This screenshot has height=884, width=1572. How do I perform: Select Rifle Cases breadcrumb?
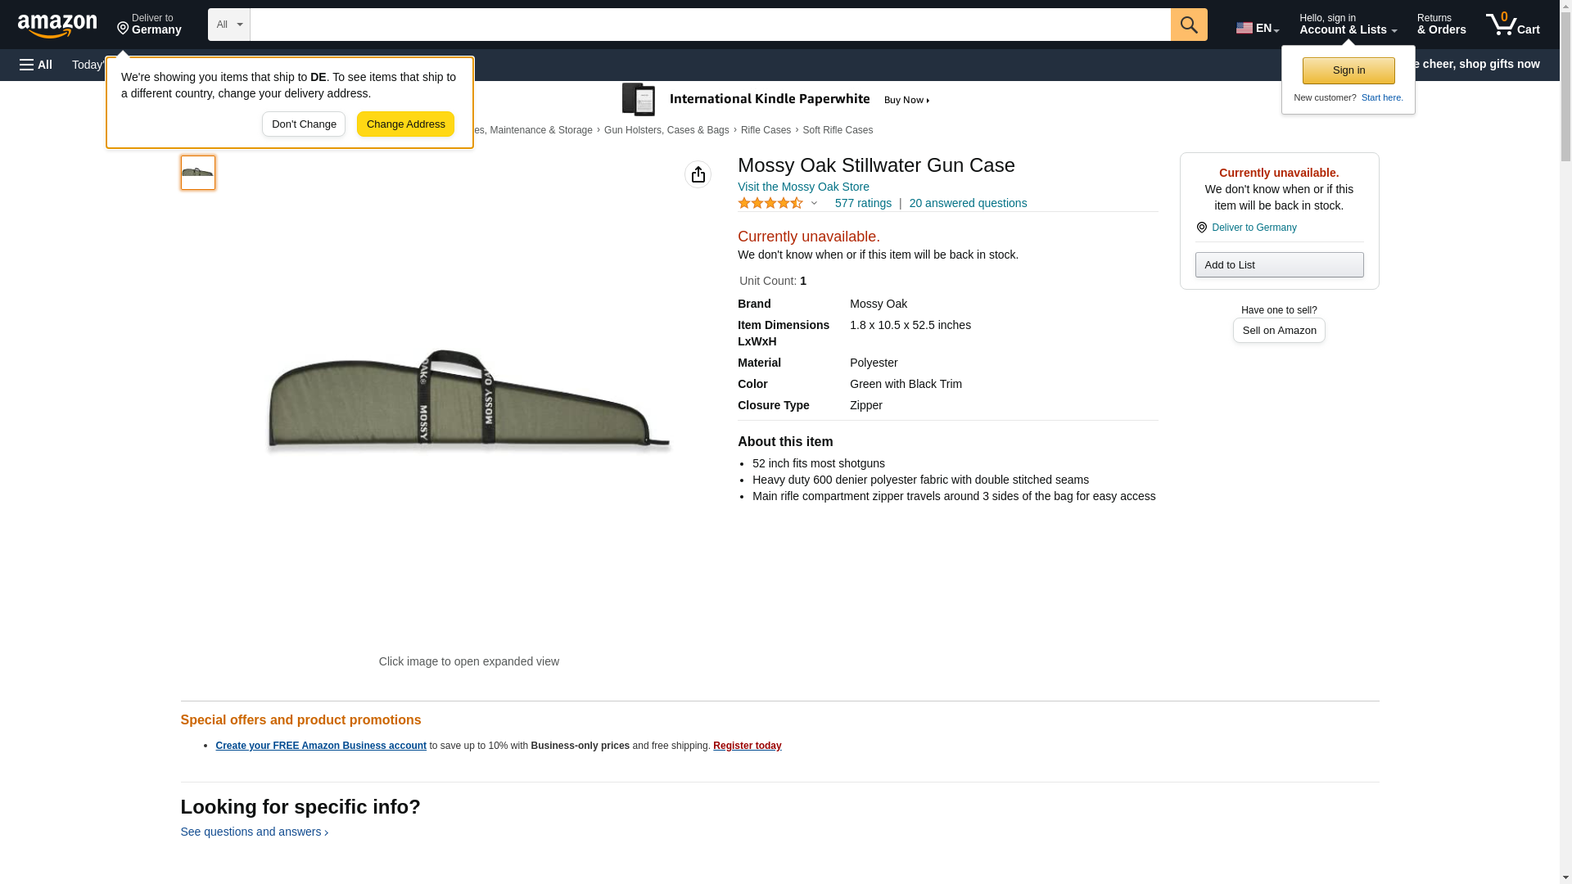[766, 130]
